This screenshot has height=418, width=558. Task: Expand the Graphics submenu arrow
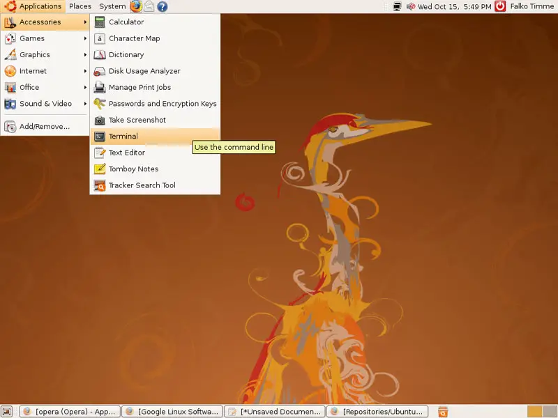[85, 55]
